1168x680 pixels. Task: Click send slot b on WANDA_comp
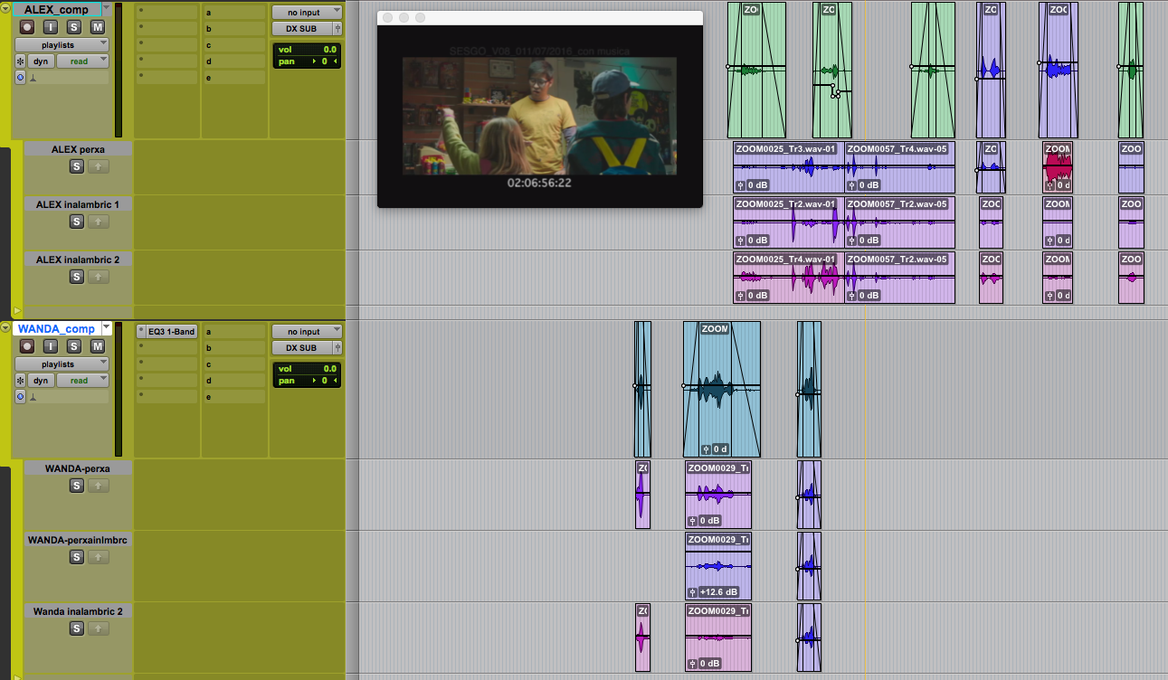pos(234,348)
